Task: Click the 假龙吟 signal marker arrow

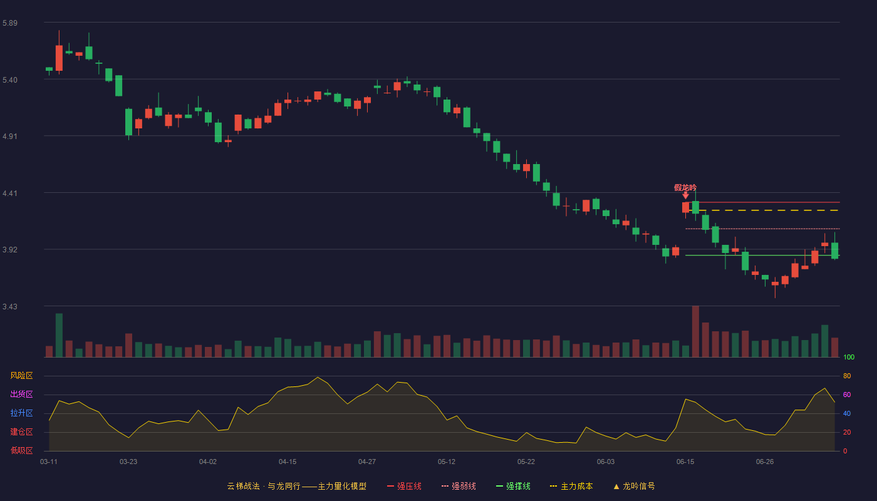Action: (685, 196)
